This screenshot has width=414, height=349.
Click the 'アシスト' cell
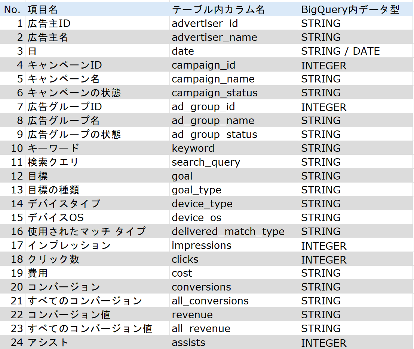tap(97, 342)
